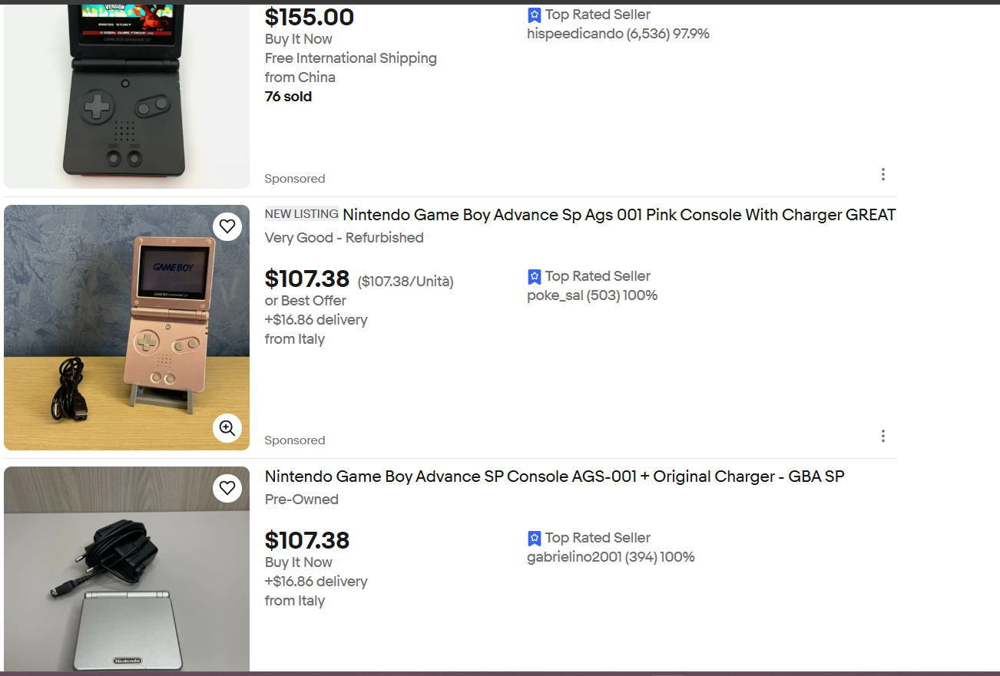Watchlist the silver GBA SP listing
The width and height of the screenshot is (1000, 676).
click(x=227, y=488)
